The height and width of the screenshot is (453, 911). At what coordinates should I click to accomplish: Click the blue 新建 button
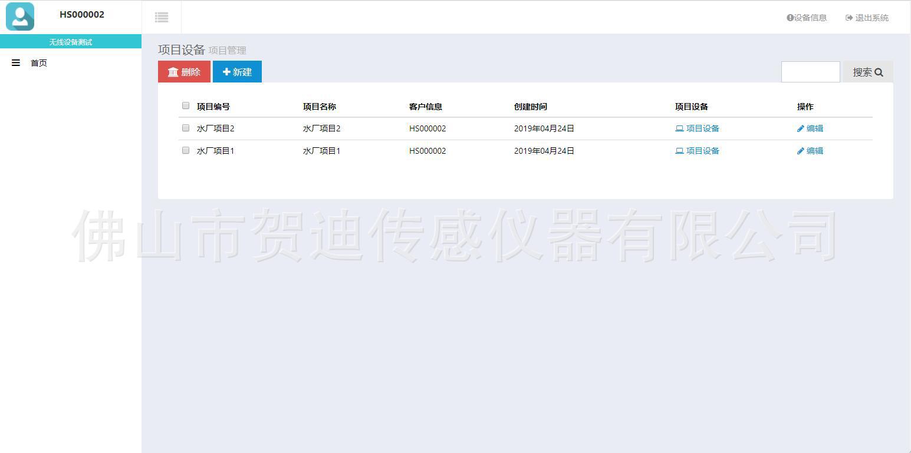pos(237,72)
